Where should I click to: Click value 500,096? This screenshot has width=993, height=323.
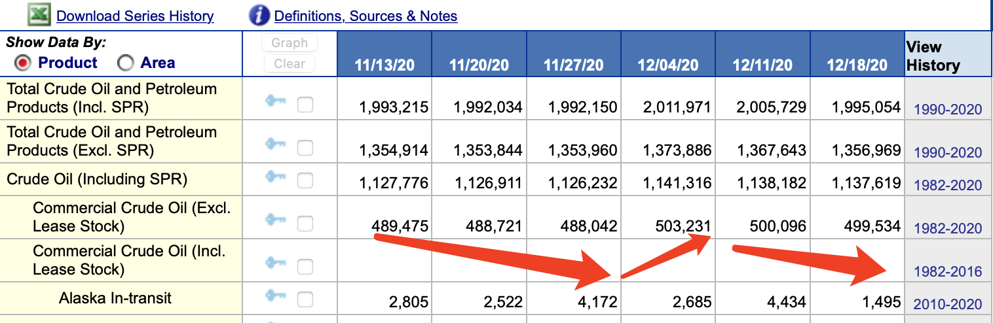[778, 226]
